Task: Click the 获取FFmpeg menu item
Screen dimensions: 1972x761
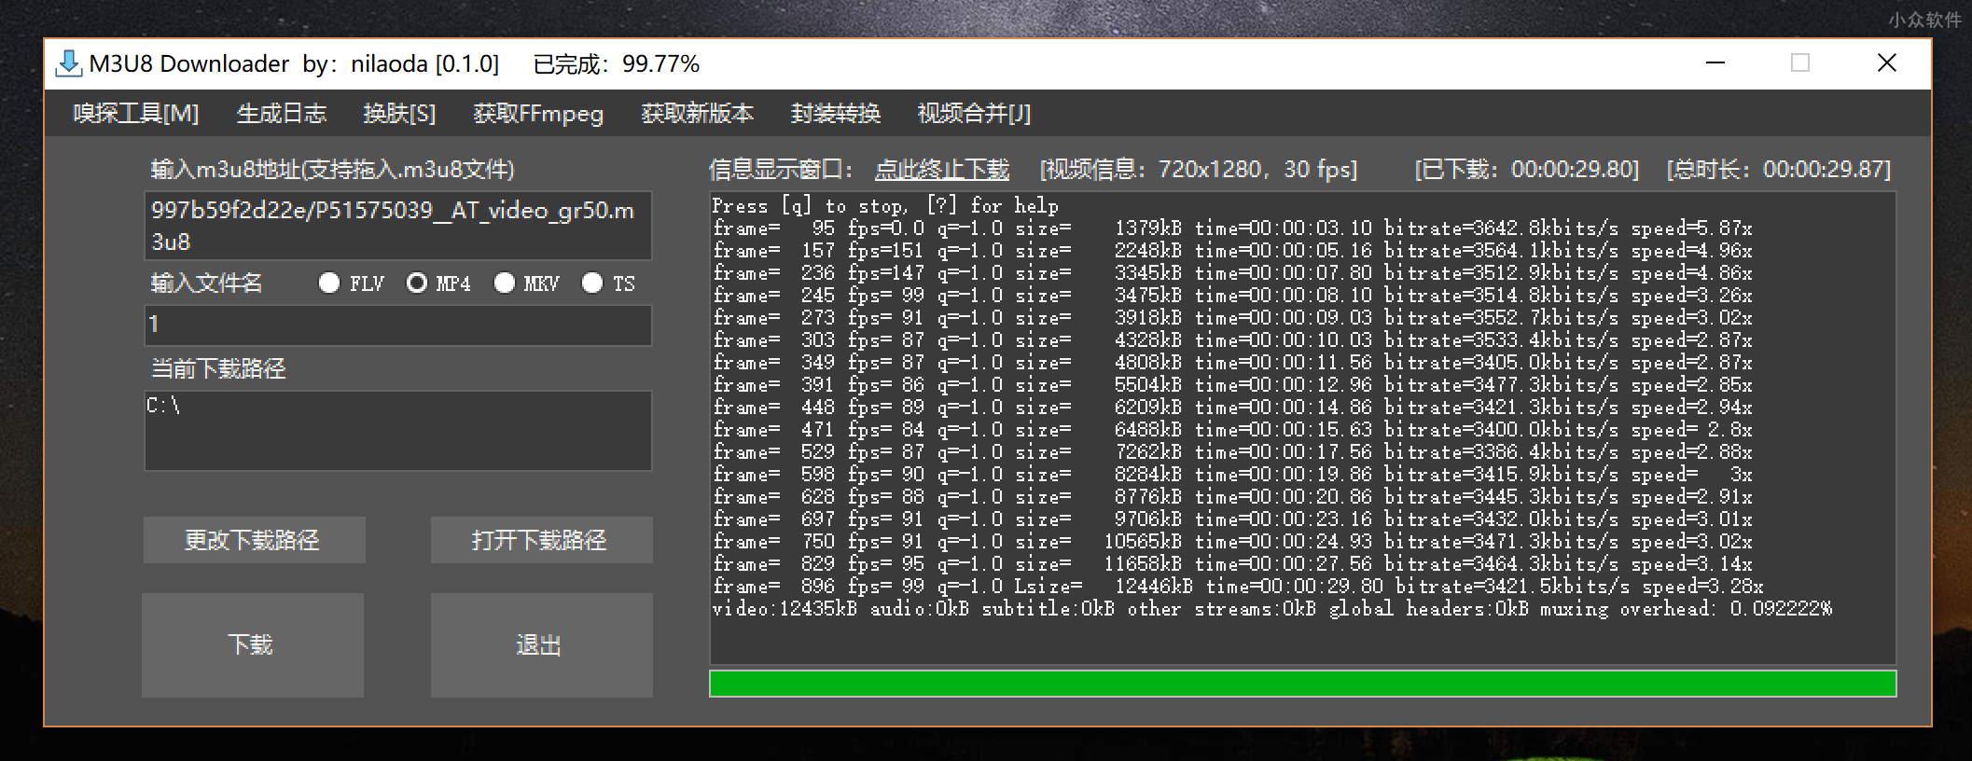Action: (x=538, y=114)
